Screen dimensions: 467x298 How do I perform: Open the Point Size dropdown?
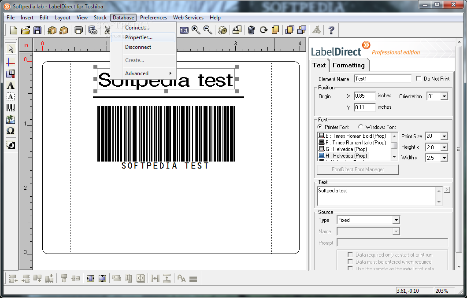[x=445, y=136]
